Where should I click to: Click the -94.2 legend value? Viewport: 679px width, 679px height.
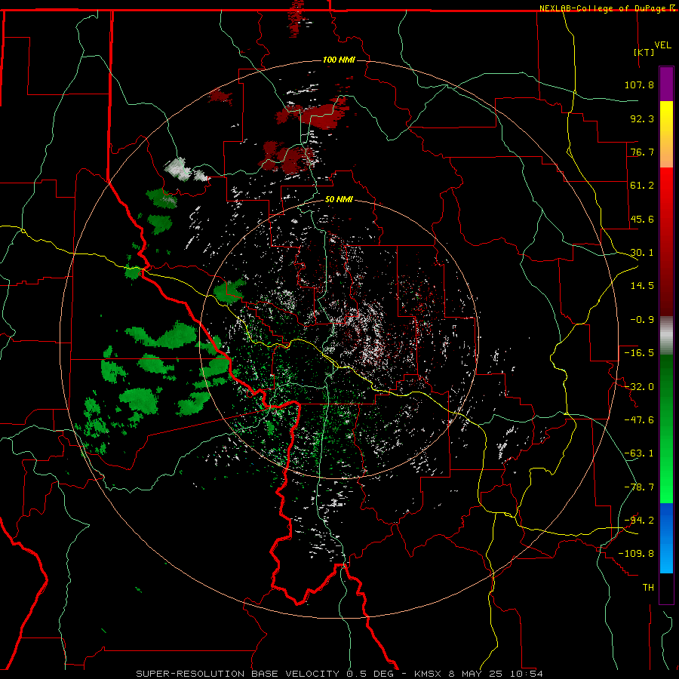click(x=639, y=521)
